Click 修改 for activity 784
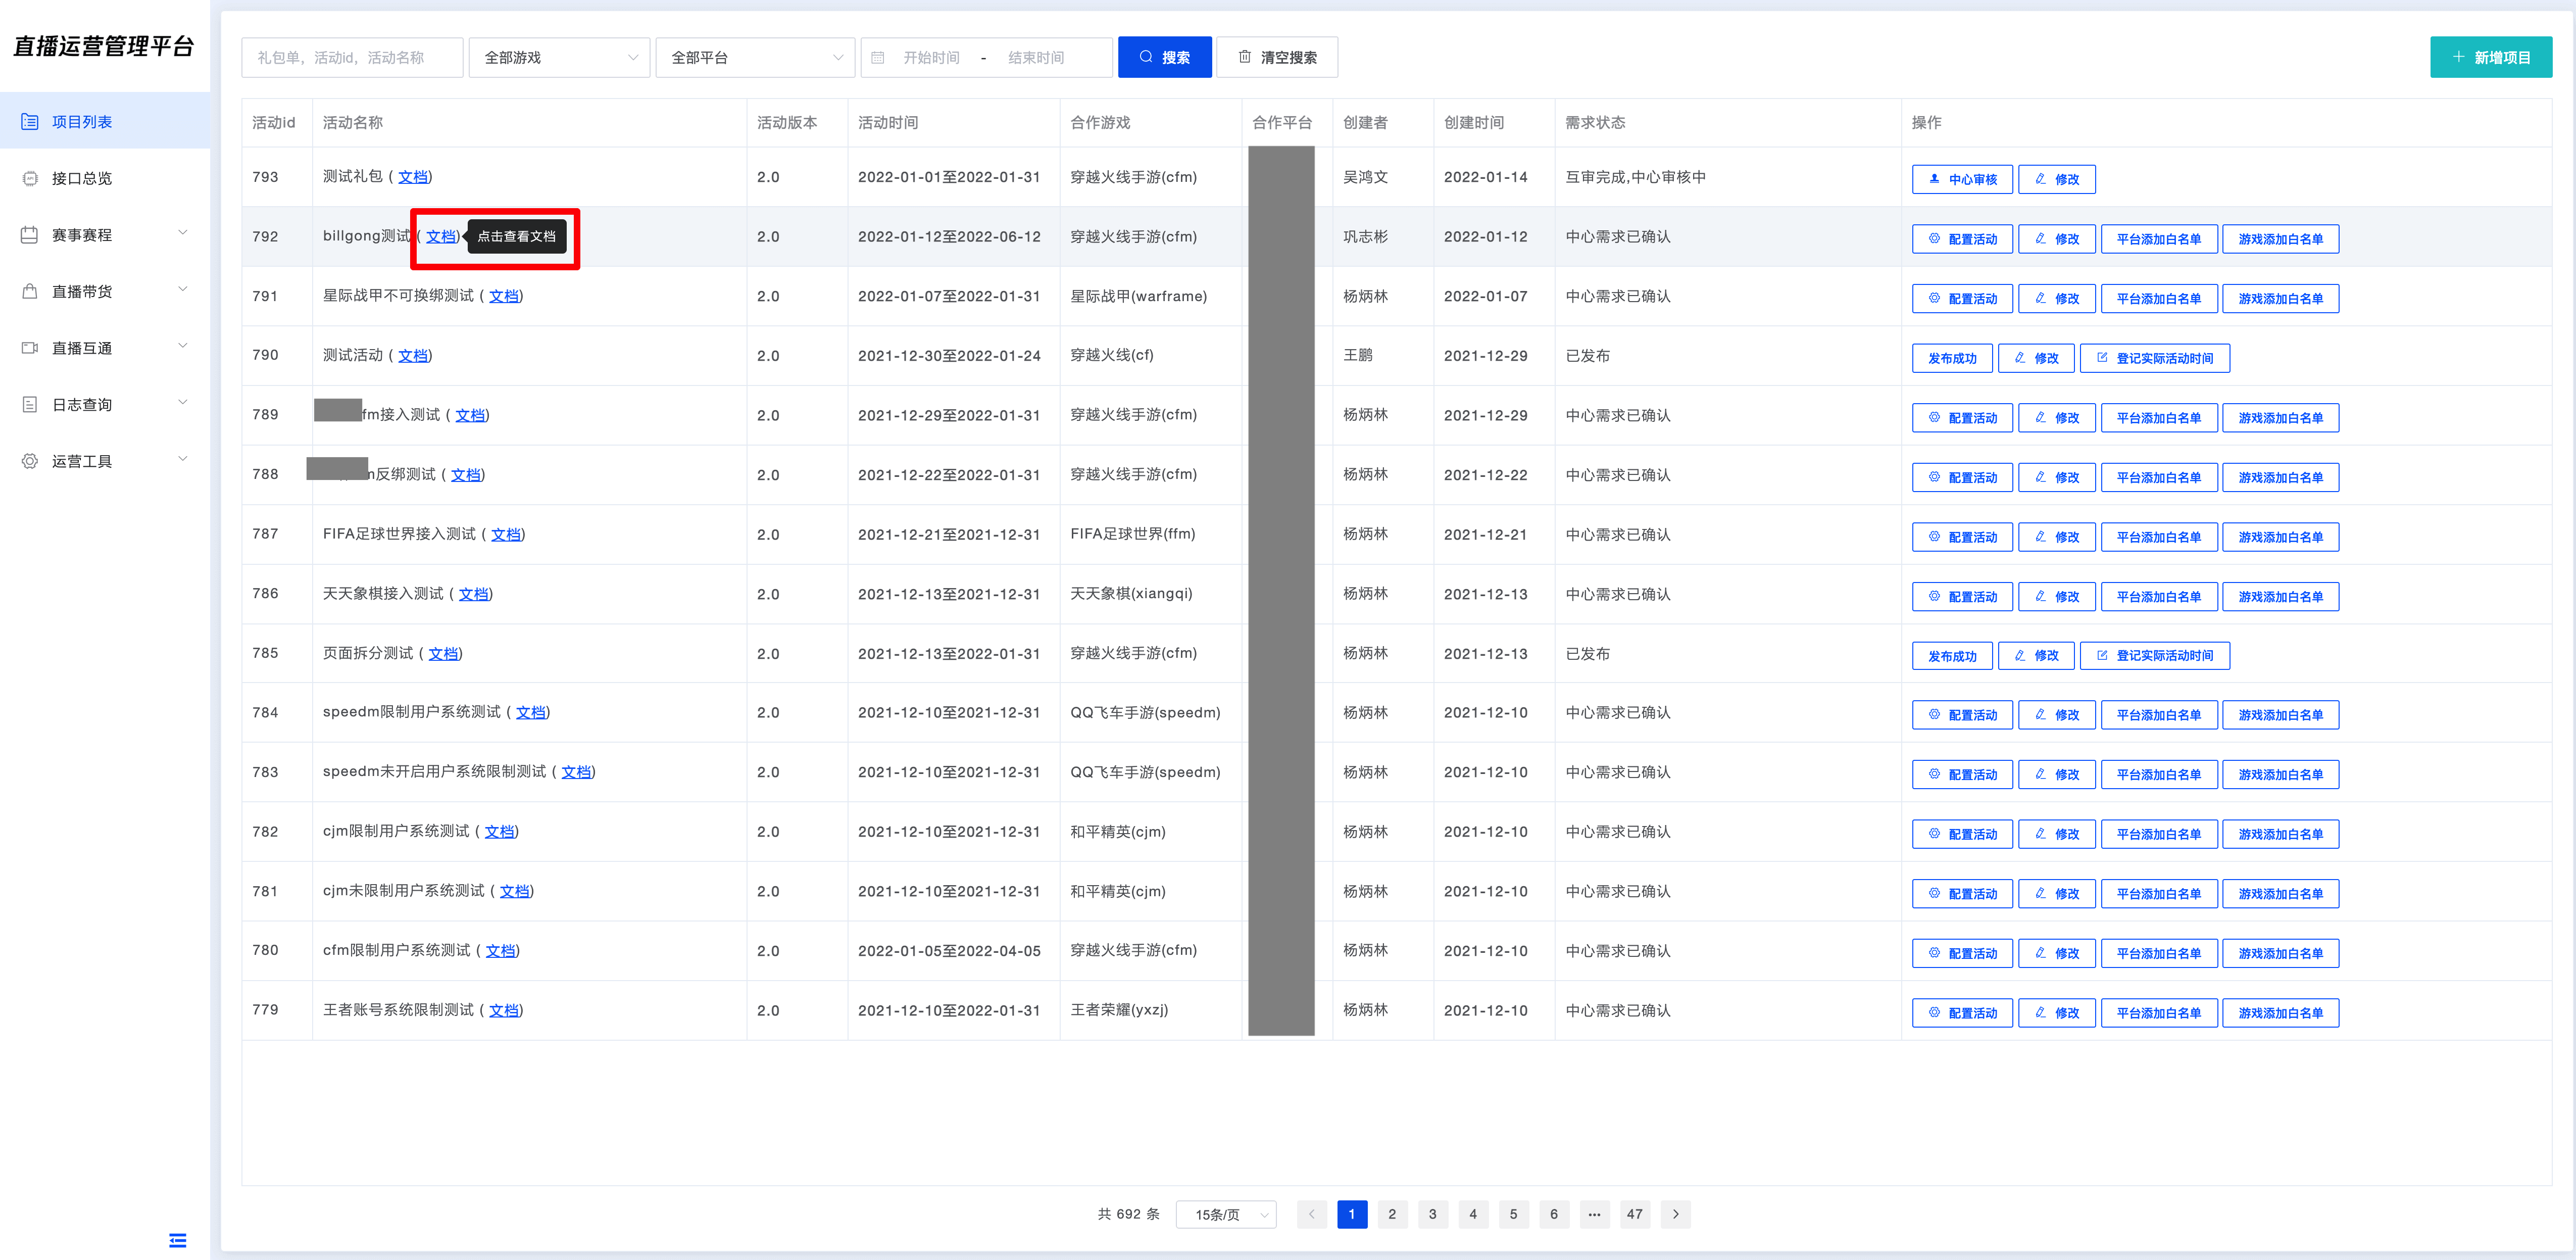 [x=2057, y=715]
